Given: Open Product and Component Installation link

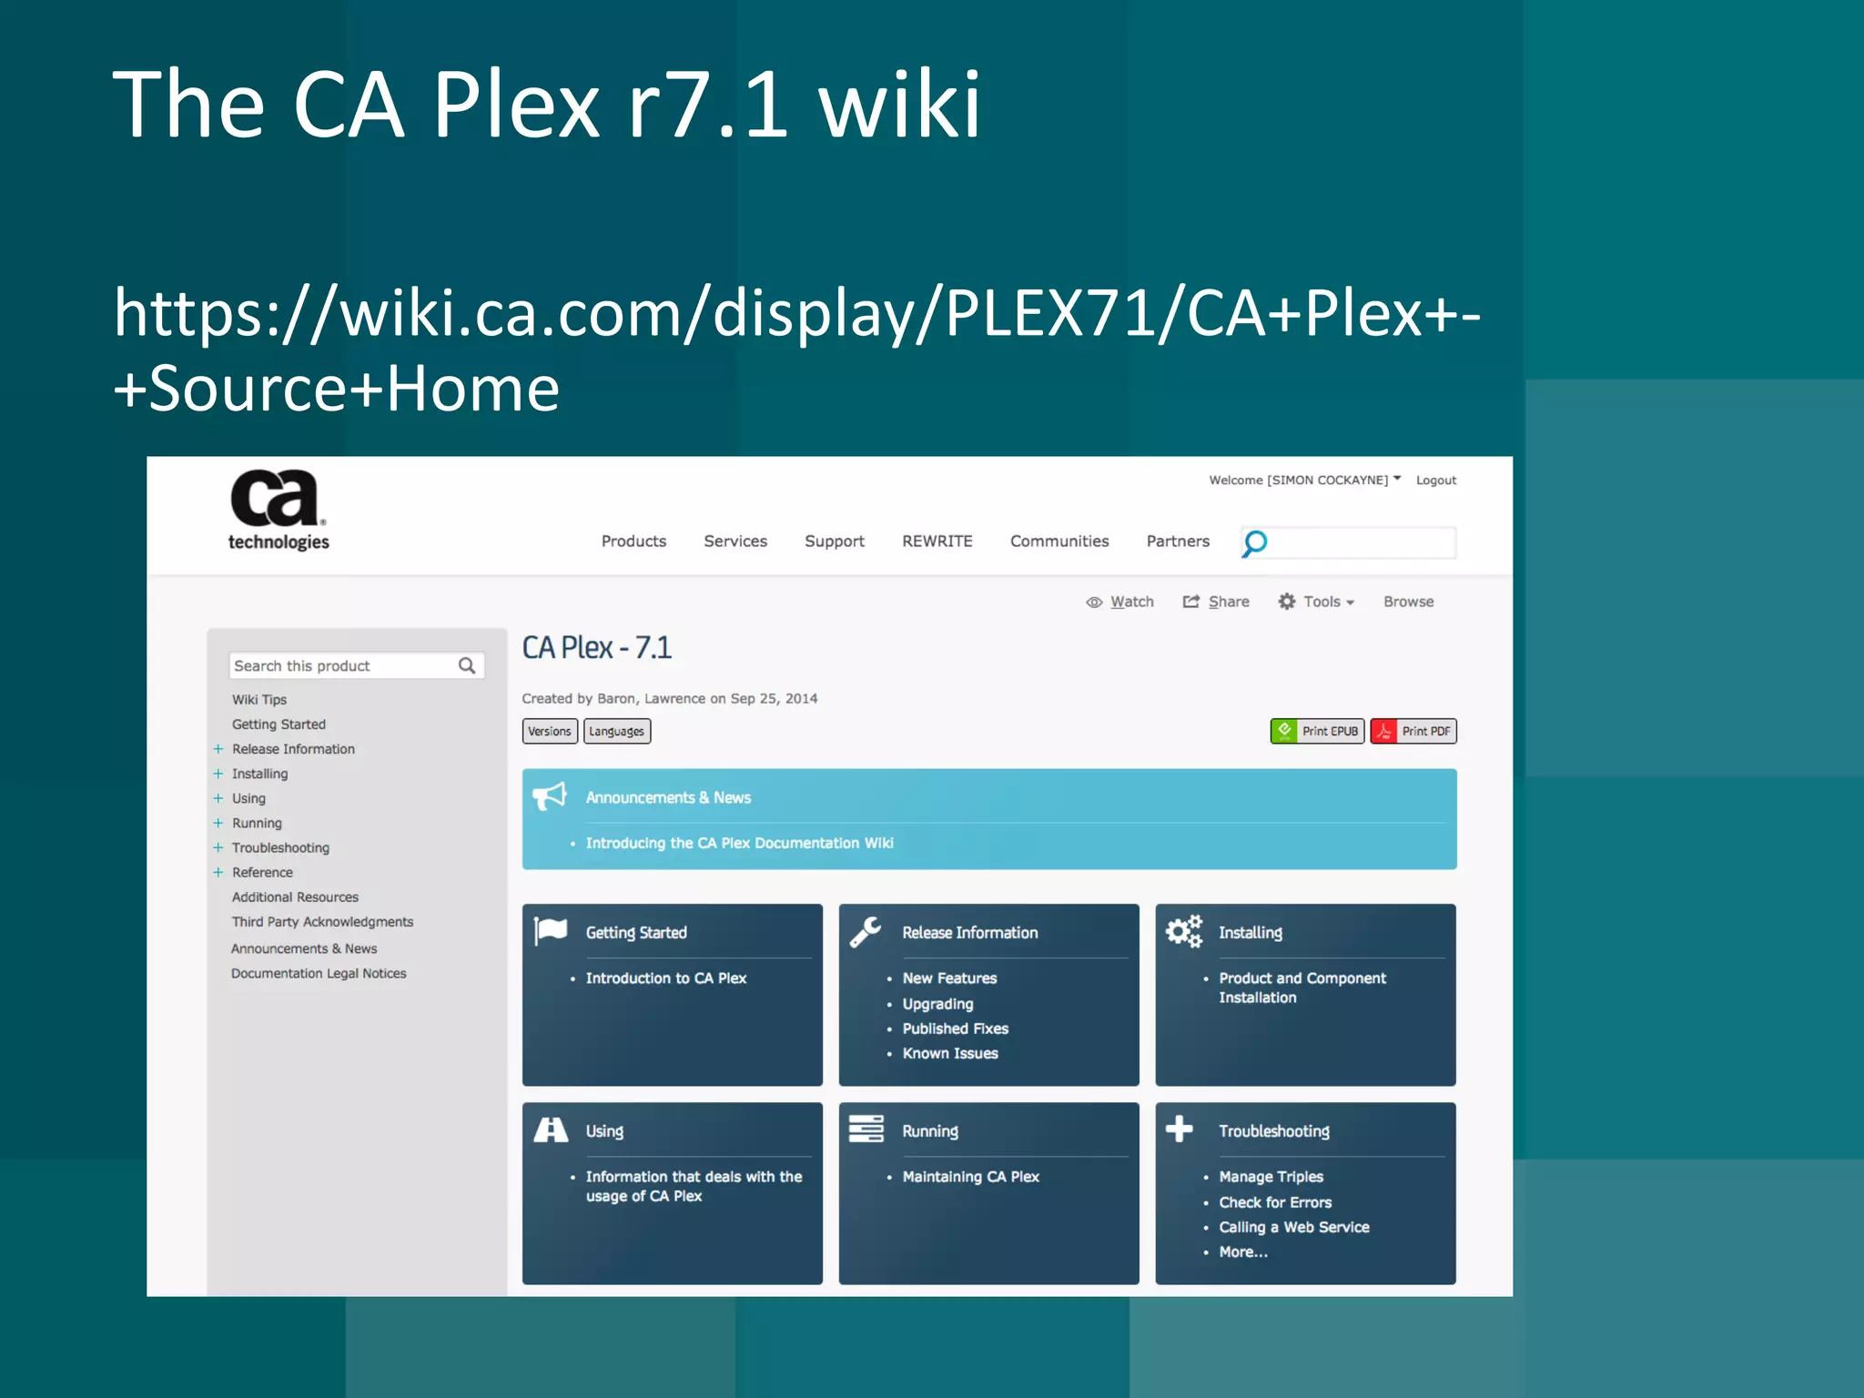Looking at the screenshot, I should click(x=1302, y=988).
